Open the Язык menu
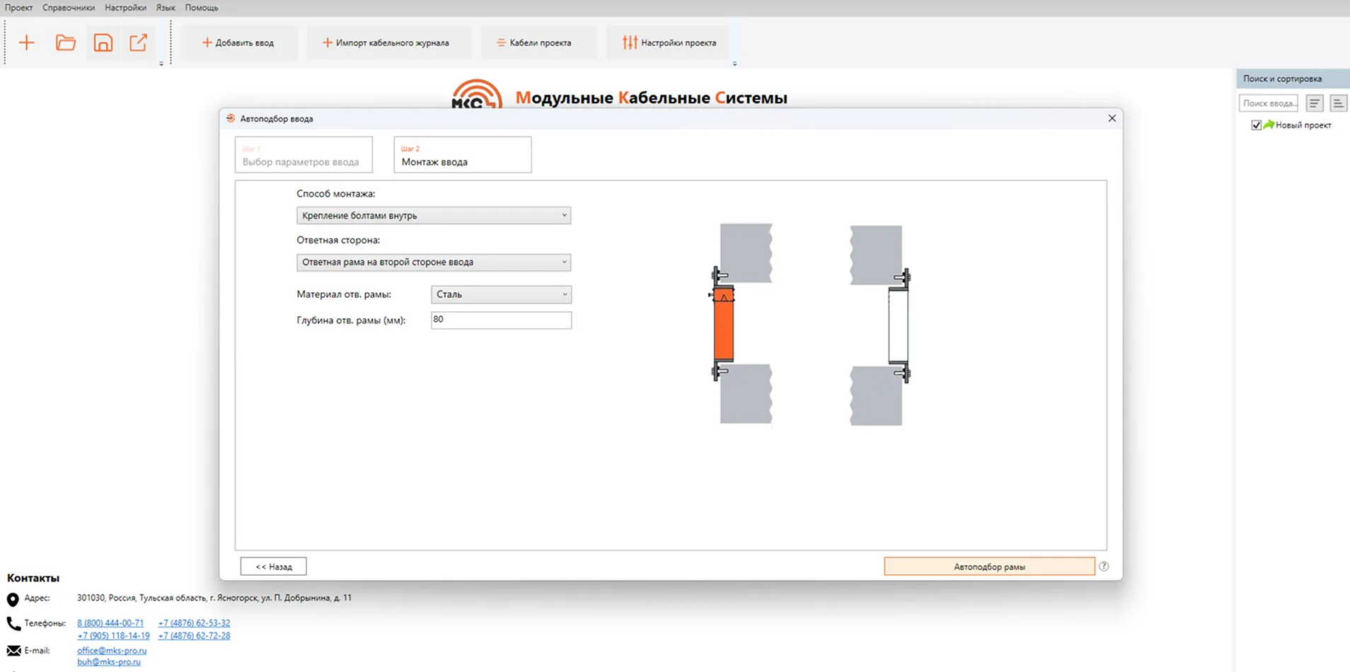Screen dimensions: 1350x672 click(x=166, y=8)
